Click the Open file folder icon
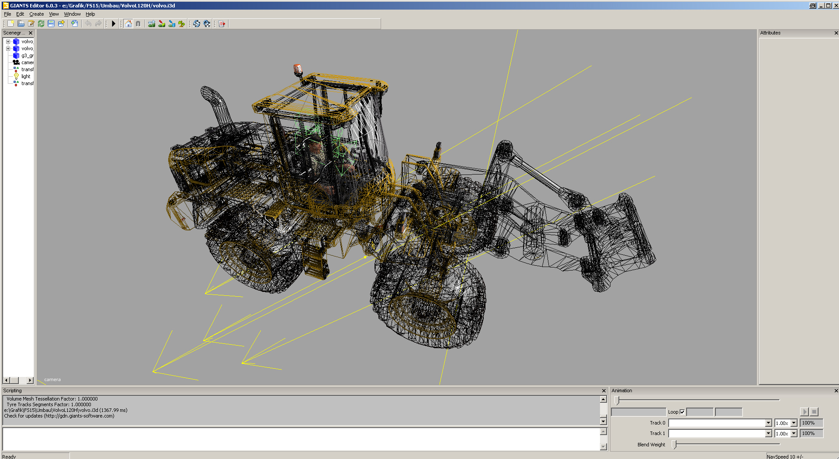This screenshot has width=839, height=459. (x=21, y=24)
